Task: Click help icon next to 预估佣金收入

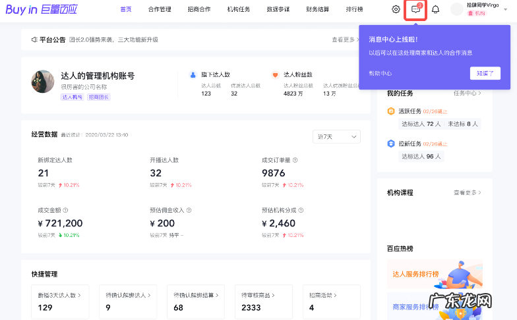Action: 189,210
